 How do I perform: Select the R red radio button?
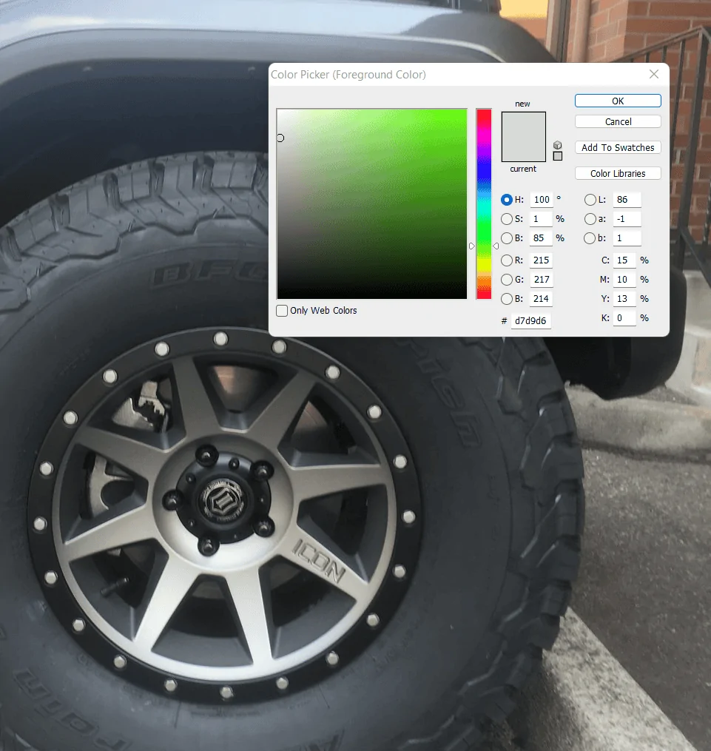coord(507,260)
